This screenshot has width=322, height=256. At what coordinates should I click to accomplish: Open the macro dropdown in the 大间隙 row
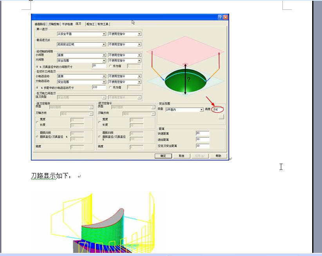125,61
